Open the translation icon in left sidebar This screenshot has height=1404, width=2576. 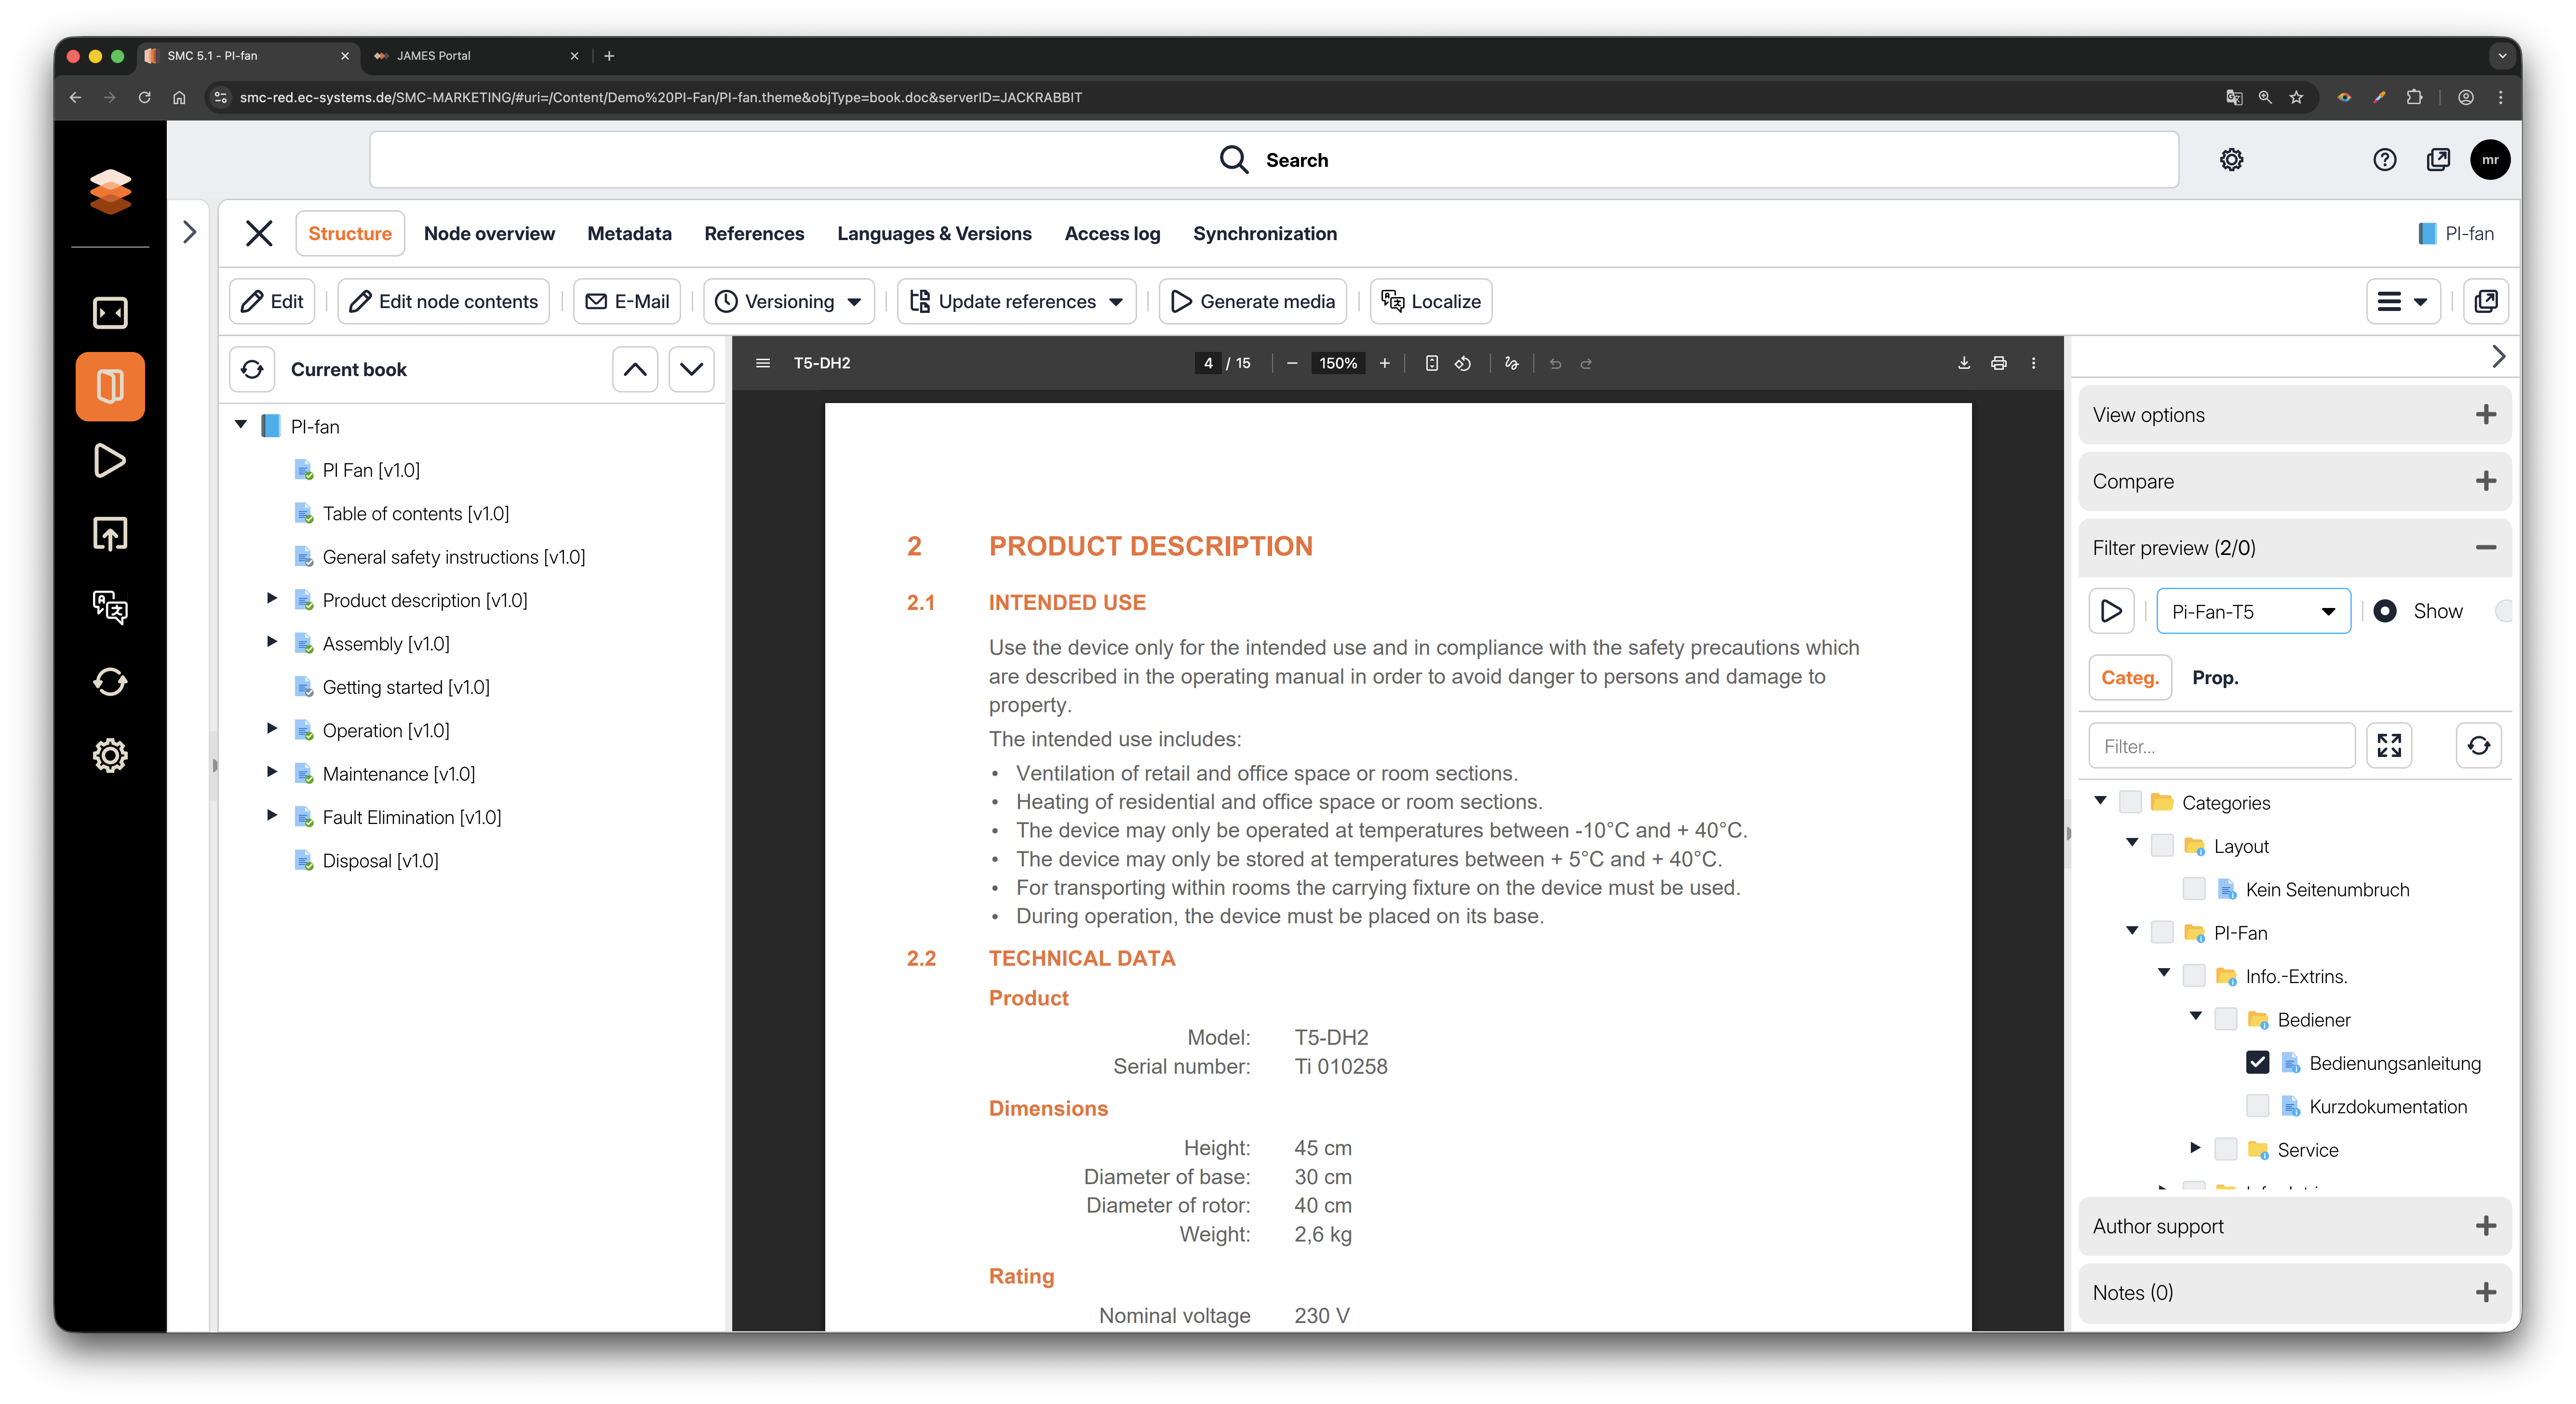[110, 607]
